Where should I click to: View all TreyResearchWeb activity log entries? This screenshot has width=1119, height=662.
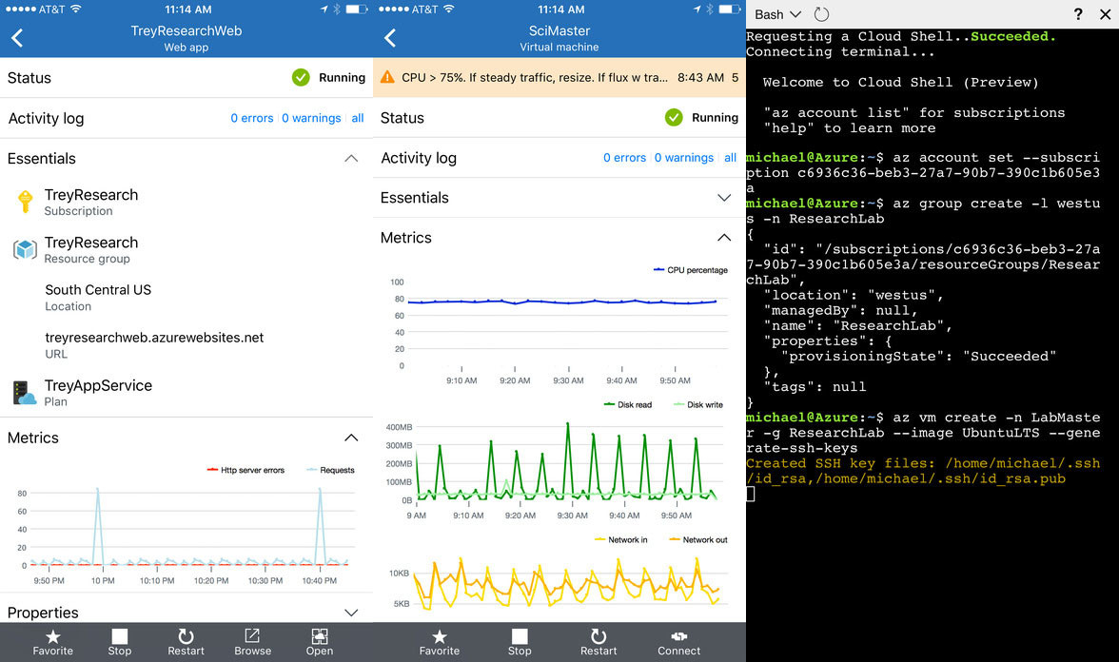coord(358,118)
